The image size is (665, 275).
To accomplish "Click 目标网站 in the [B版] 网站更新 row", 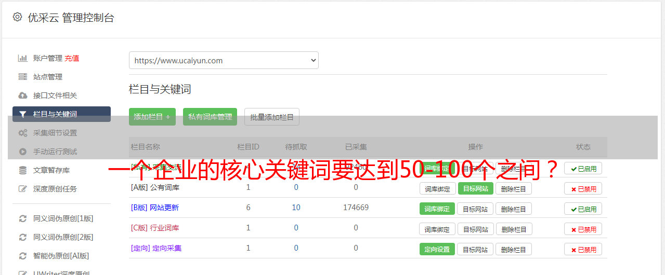I will coord(475,209).
